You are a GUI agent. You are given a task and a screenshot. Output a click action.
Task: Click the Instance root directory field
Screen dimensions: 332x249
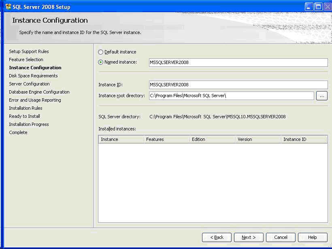point(231,96)
